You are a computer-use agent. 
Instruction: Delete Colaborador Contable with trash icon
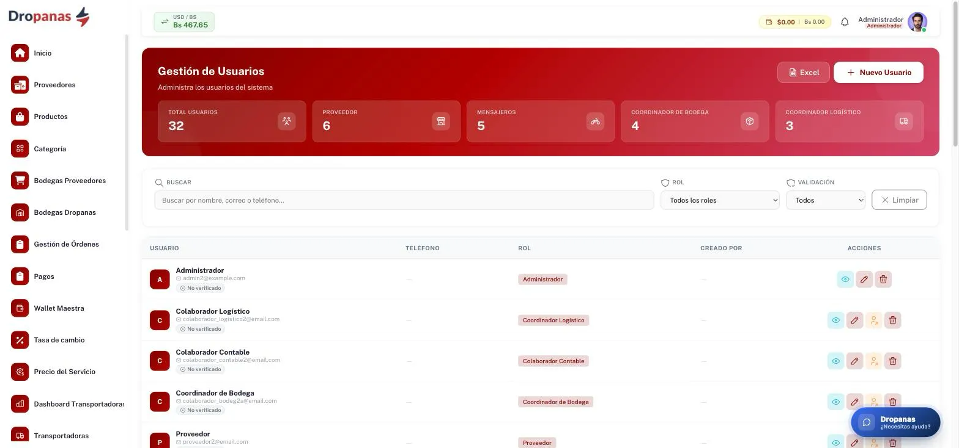(892, 361)
